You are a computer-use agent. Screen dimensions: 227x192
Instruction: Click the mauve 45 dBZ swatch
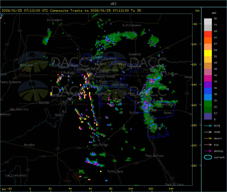[208, 72]
